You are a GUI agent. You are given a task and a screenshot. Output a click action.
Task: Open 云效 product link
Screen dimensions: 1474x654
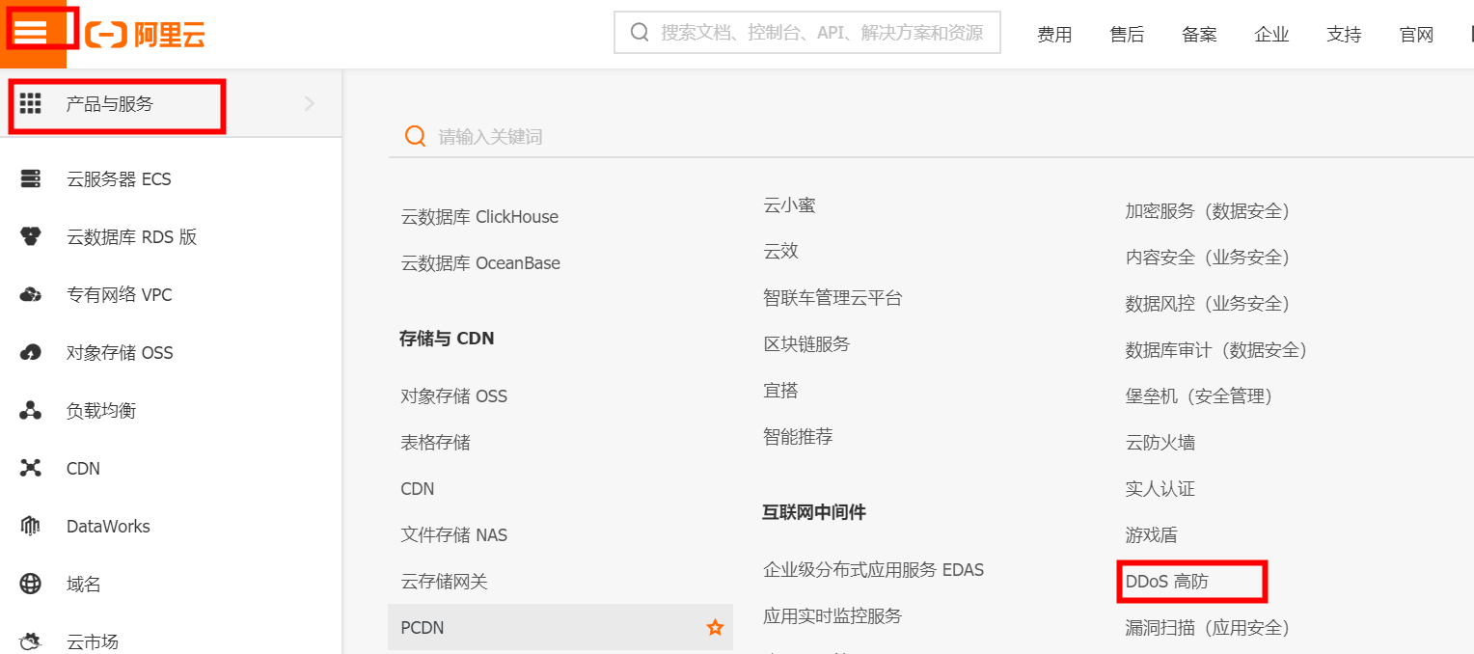click(780, 252)
